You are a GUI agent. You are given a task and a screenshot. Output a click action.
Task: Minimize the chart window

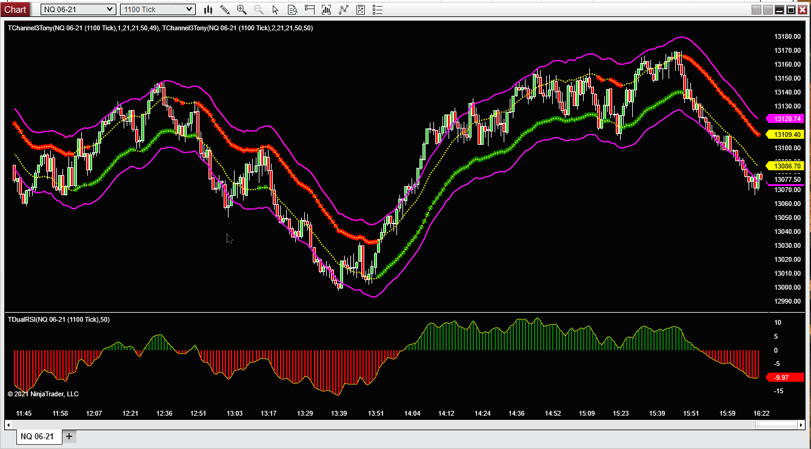point(779,9)
